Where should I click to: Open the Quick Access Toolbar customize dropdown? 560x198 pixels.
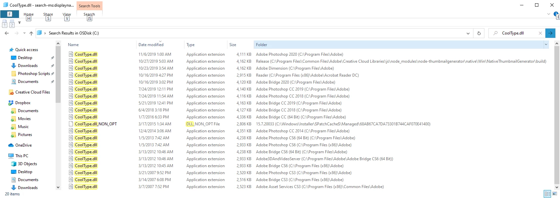(x=19, y=23)
